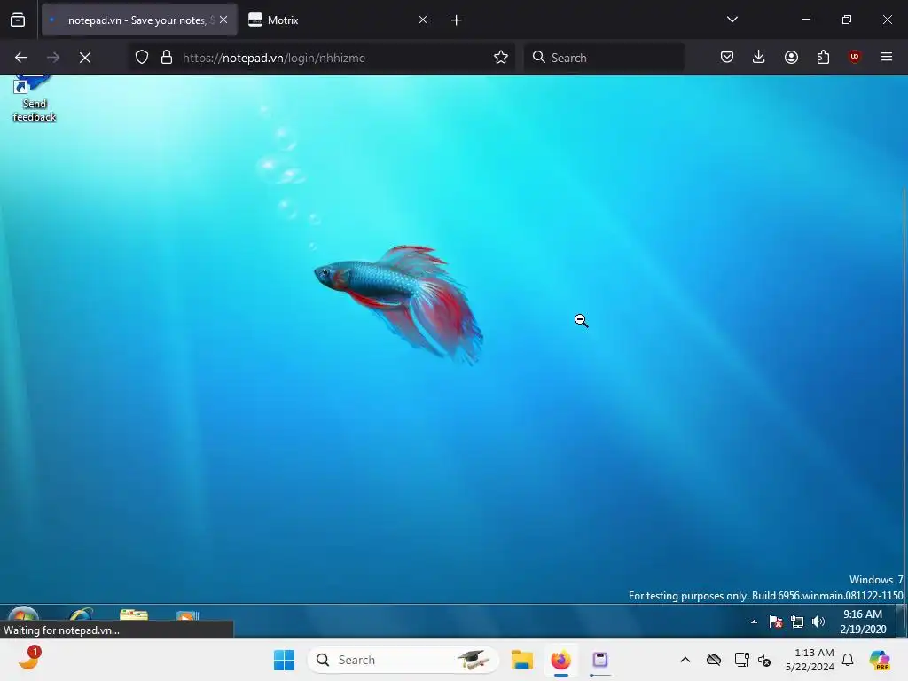Bookmark this page with the star
This screenshot has height=681, width=908.
[x=501, y=58]
